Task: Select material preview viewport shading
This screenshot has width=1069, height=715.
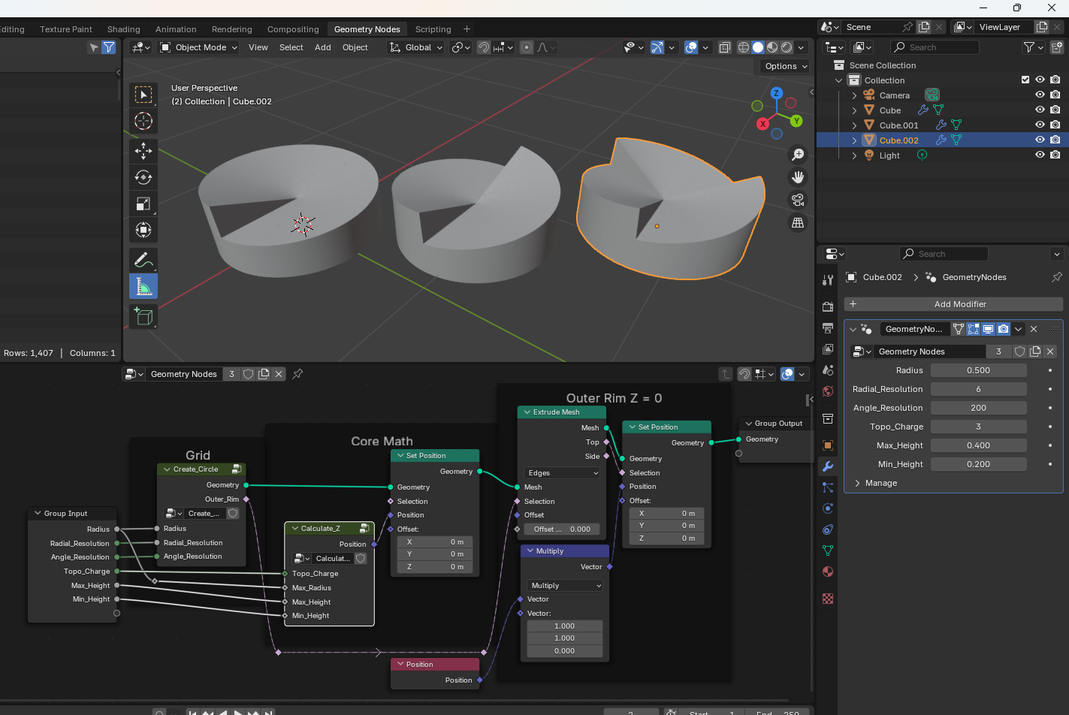Action: coord(772,47)
